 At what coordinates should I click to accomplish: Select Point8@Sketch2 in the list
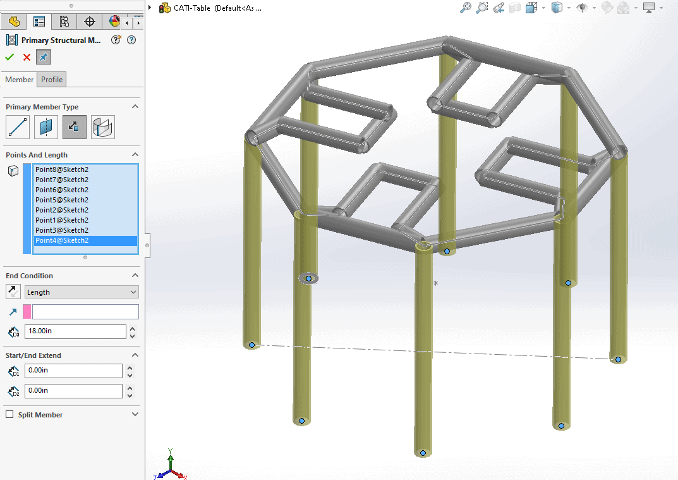pyautogui.click(x=85, y=169)
